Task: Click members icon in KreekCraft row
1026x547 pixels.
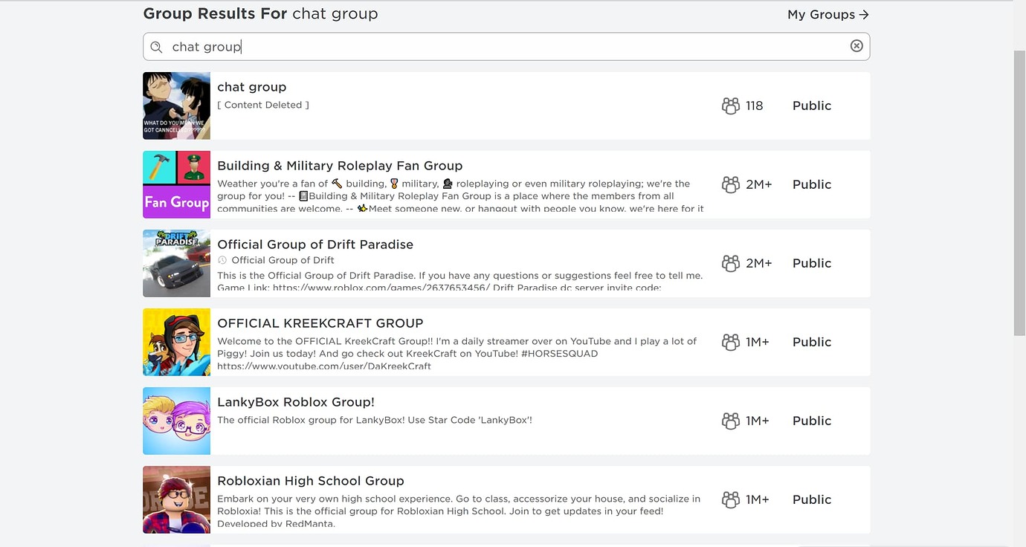Action: pyautogui.click(x=731, y=342)
